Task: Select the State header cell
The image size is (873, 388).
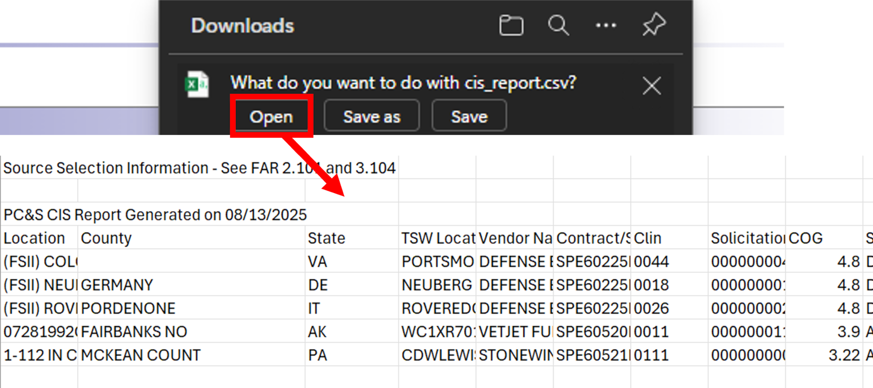Action: (352, 238)
